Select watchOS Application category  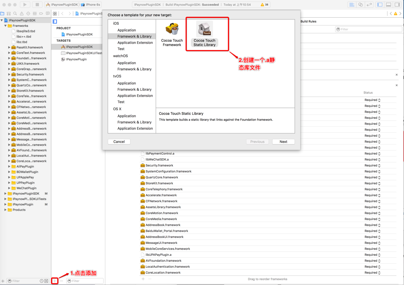click(126, 63)
